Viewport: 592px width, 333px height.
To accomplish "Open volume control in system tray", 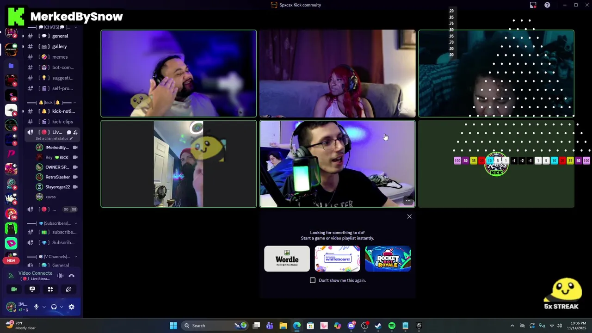I will point(559,326).
